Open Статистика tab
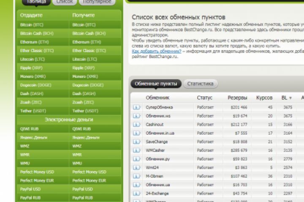304x202 pixels. (200, 84)
